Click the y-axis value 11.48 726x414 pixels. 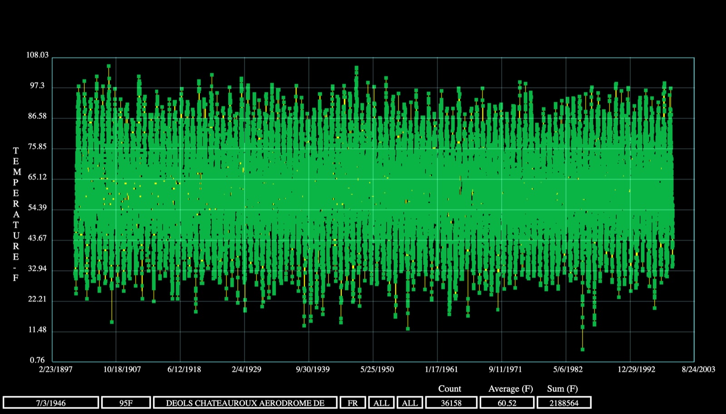pyautogui.click(x=37, y=330)
